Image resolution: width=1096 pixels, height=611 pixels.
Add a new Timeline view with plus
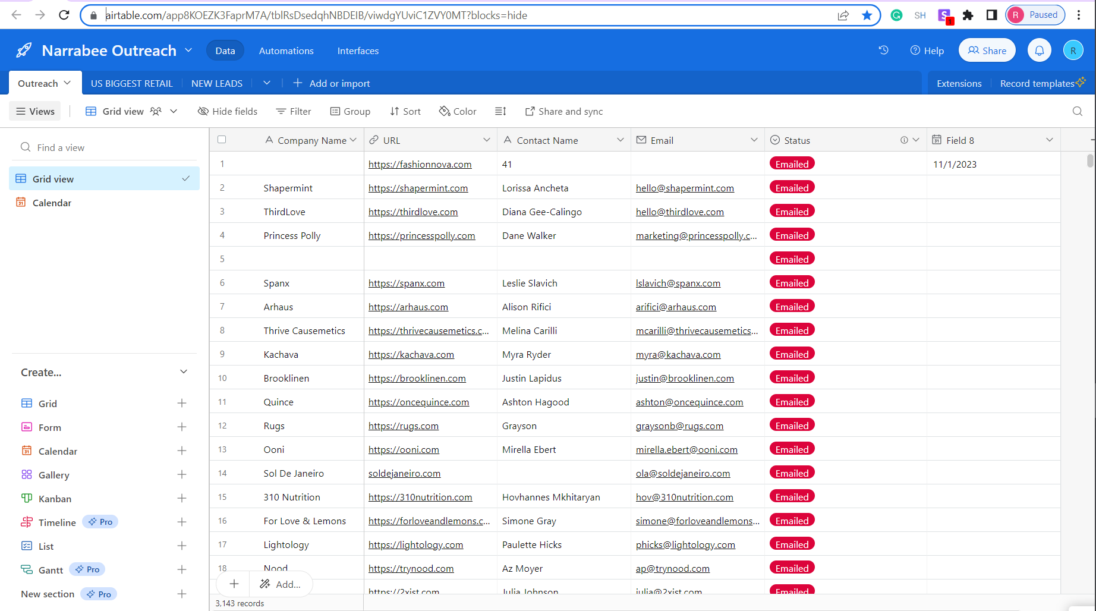182,522
